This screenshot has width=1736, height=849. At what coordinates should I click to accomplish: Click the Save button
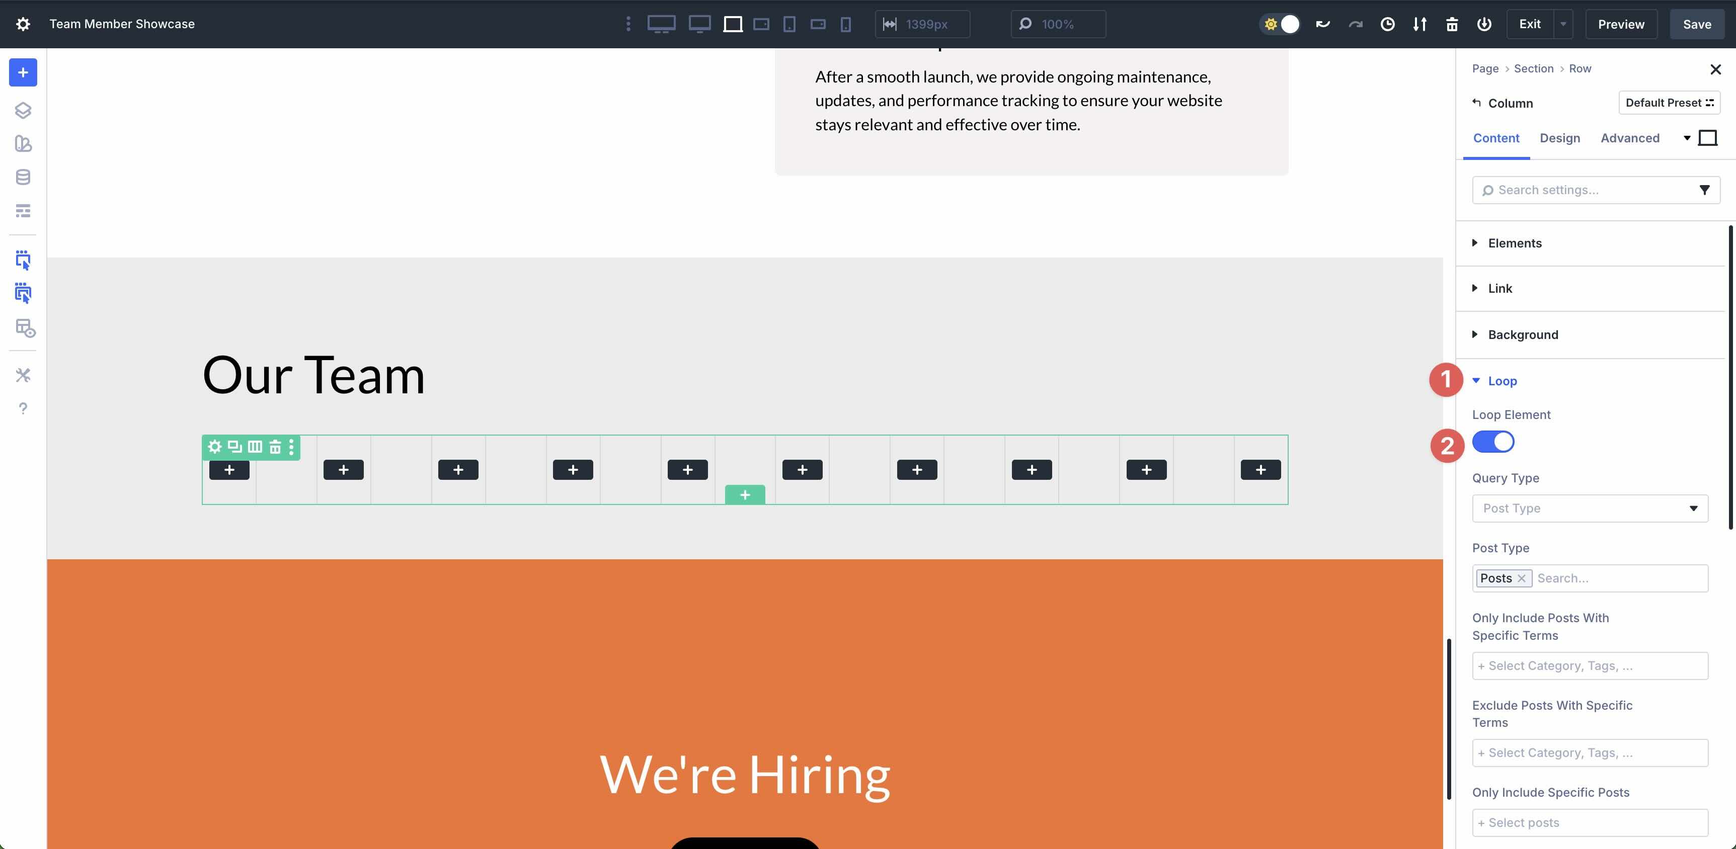click(x=1696, y=24)
